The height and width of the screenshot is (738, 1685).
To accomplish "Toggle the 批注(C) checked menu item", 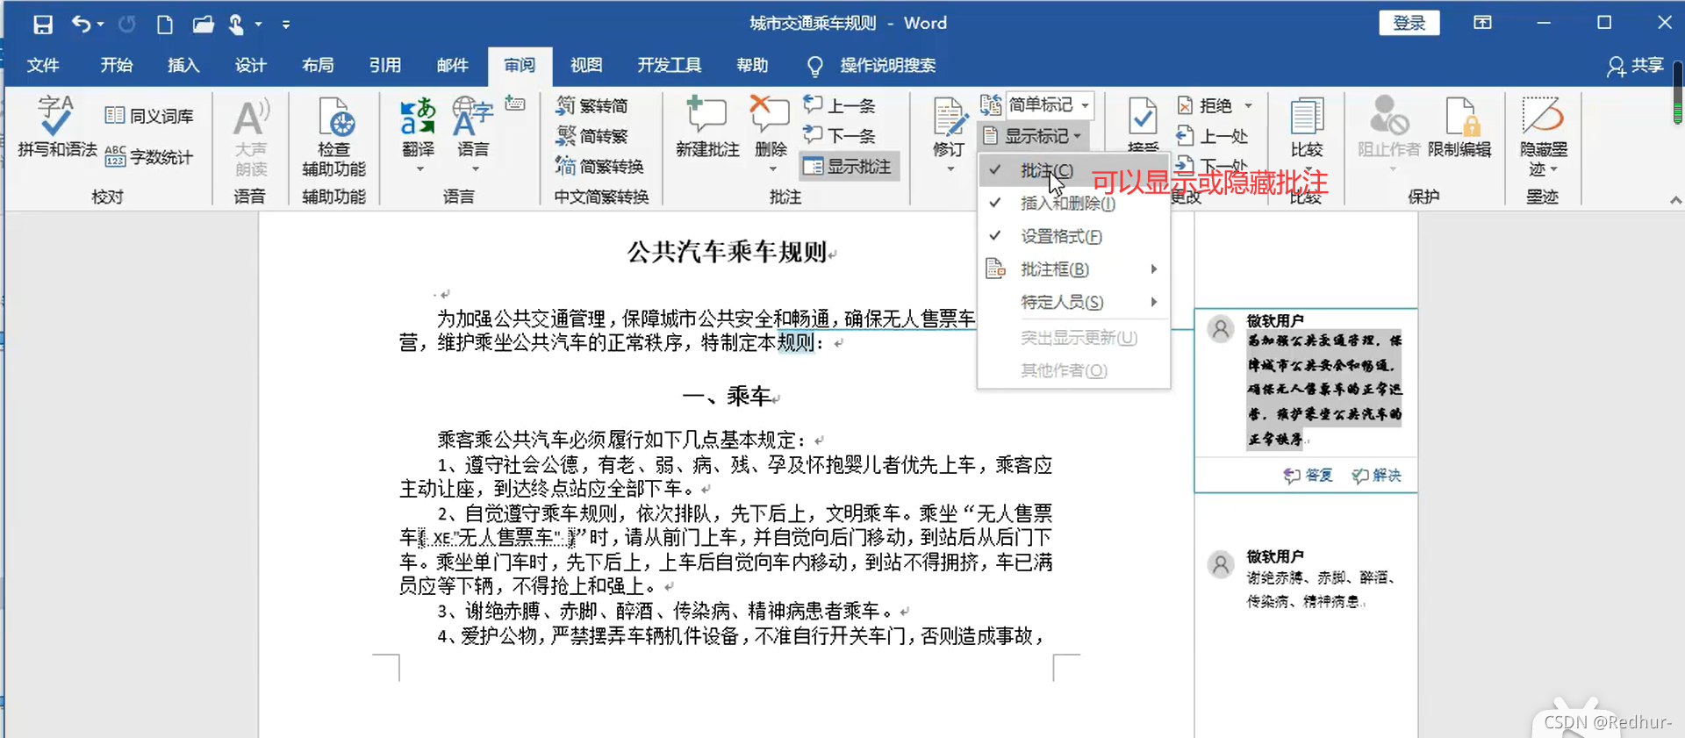I will [x=1073, y=170].
